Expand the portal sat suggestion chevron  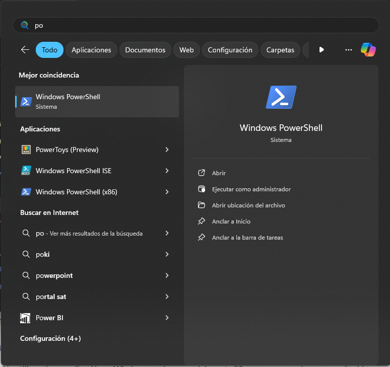click(x=167, y=297)
